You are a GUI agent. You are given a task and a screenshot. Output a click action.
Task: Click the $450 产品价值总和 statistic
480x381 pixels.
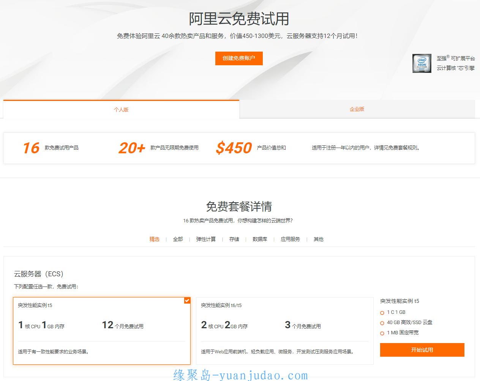(251, 148)
